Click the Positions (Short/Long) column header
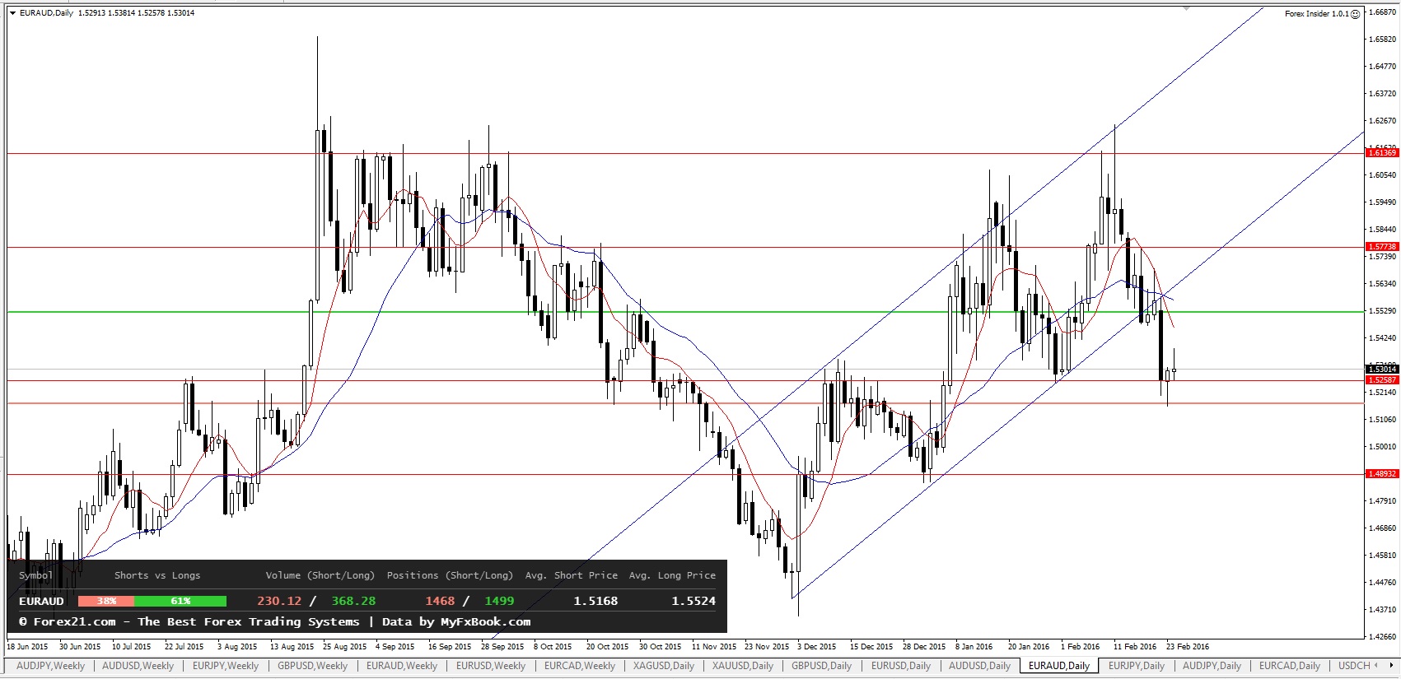The width and height of the screenshot is (1401, 679). click(x=450, y=575)
